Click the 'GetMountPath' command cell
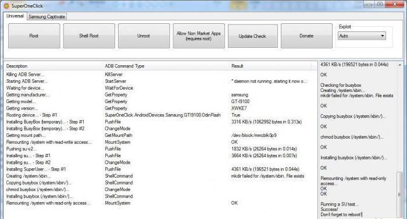407x219 pixels. tap(119, 135)
